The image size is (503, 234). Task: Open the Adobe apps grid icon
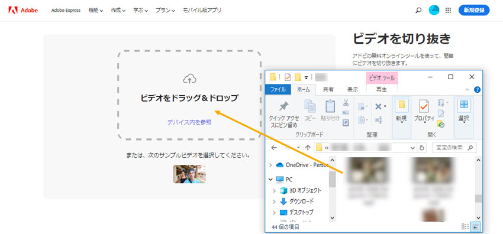[449, 10]
